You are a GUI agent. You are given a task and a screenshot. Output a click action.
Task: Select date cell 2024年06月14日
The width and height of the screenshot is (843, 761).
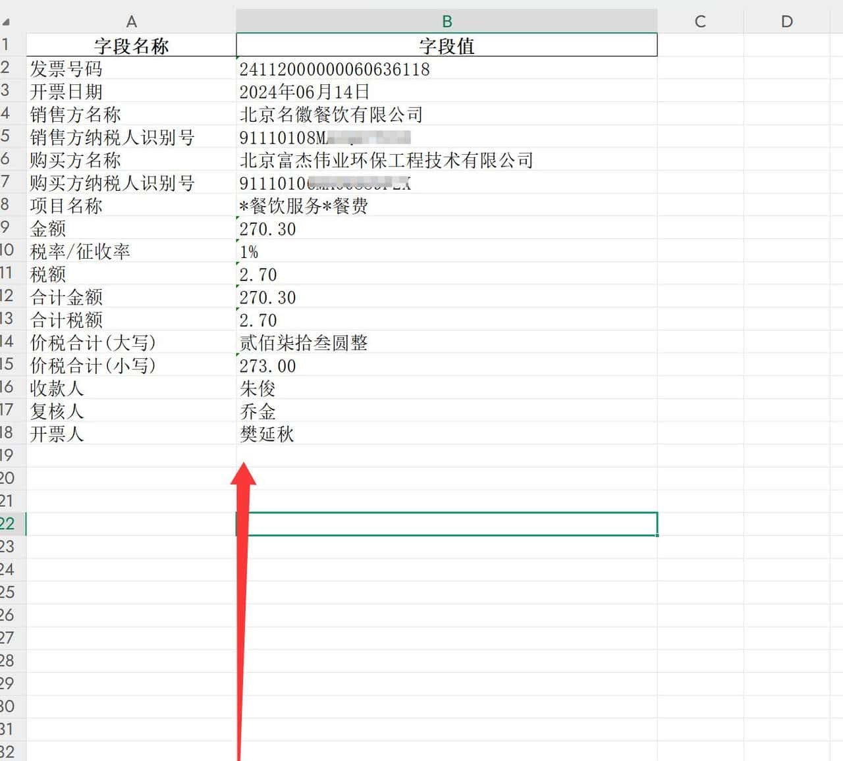point(447,92)
